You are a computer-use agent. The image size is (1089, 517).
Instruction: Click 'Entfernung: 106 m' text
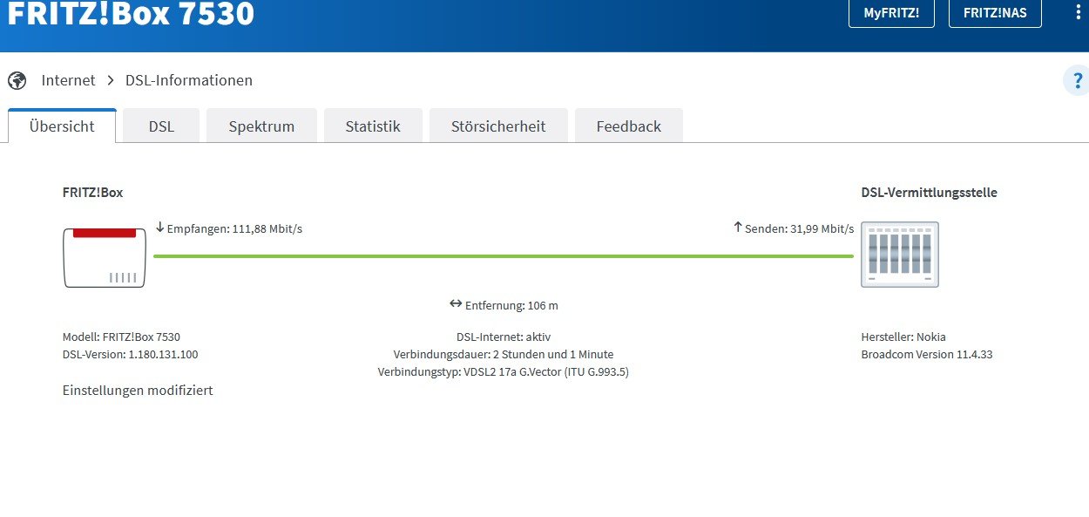click(511, 305)
